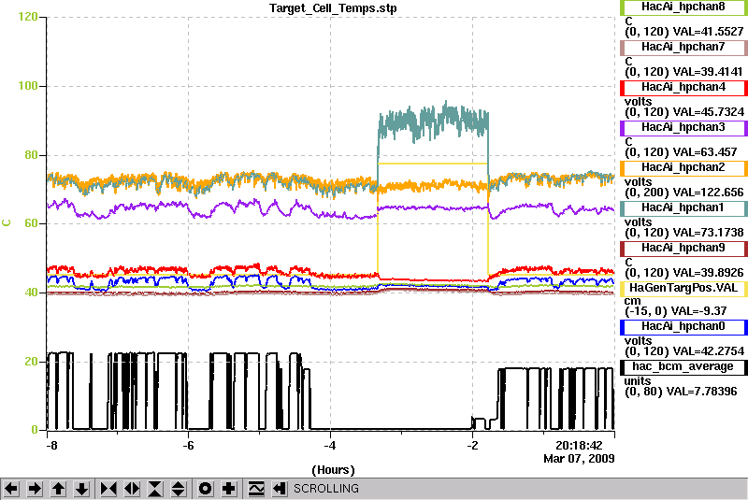Click the 100 y-axis tick label

pyautogui.click(x=28, y=86)
